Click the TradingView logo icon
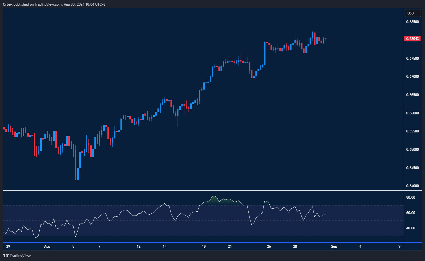The image size is (425, 261). coord(6,256)
